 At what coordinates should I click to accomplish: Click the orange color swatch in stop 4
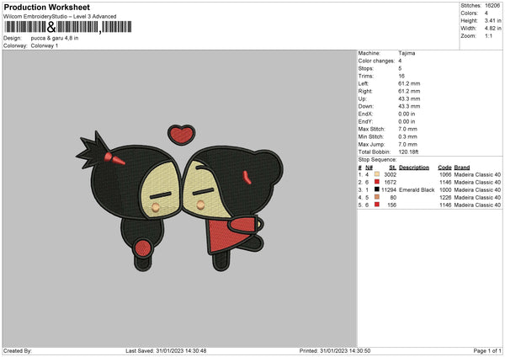click(x=377, y=197)
